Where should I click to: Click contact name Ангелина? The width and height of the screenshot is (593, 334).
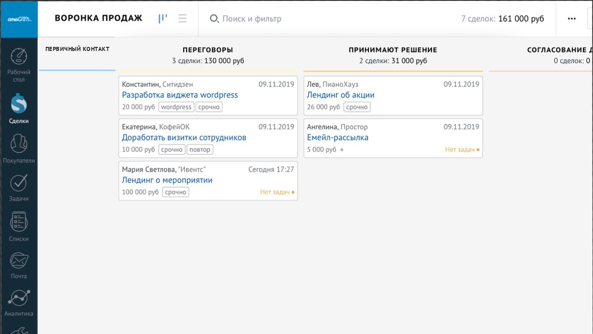click(x=322, y=127)
